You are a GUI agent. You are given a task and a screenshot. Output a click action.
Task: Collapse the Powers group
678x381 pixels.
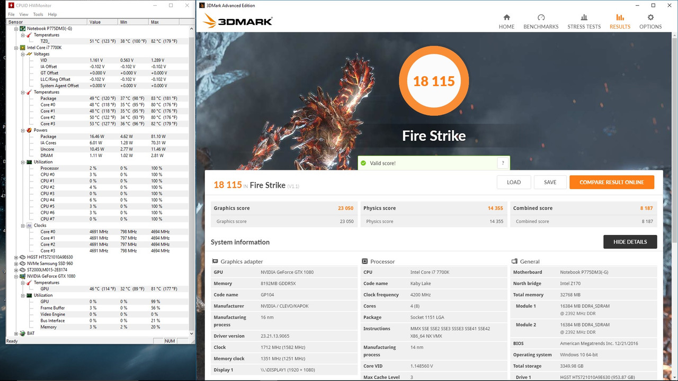[x=23, y=130]
